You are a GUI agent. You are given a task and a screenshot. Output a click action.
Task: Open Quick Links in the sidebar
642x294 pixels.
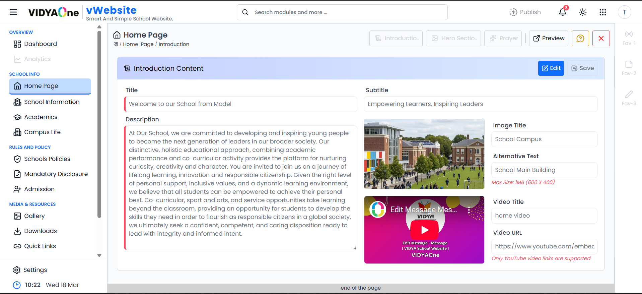coord(50,246)
